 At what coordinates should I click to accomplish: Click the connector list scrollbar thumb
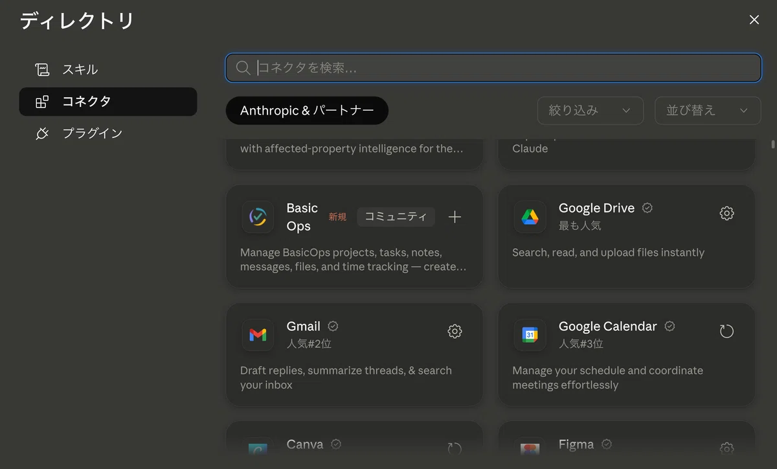coord(773,144)
